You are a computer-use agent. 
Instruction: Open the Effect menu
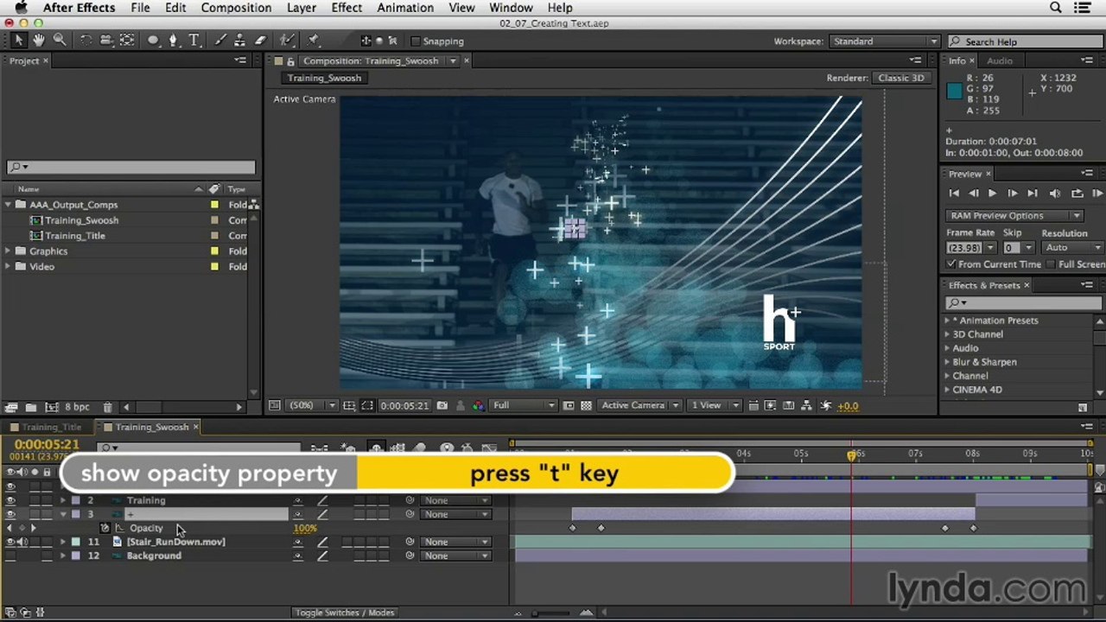(346, 8)
